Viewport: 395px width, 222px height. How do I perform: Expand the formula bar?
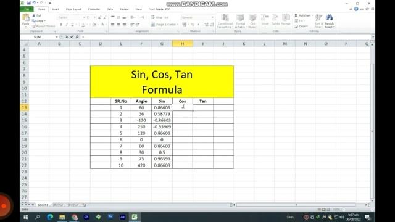pos(373,37)
